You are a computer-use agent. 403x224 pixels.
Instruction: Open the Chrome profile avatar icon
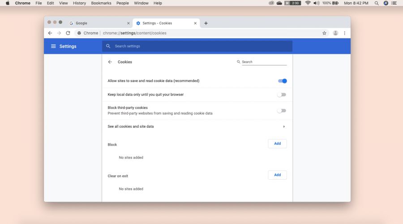pos(335,33)
